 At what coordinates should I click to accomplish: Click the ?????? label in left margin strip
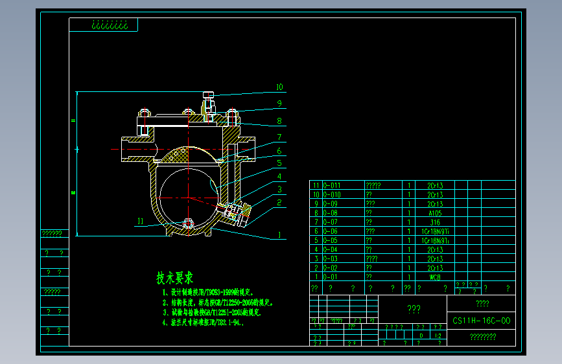click(52, 234)
